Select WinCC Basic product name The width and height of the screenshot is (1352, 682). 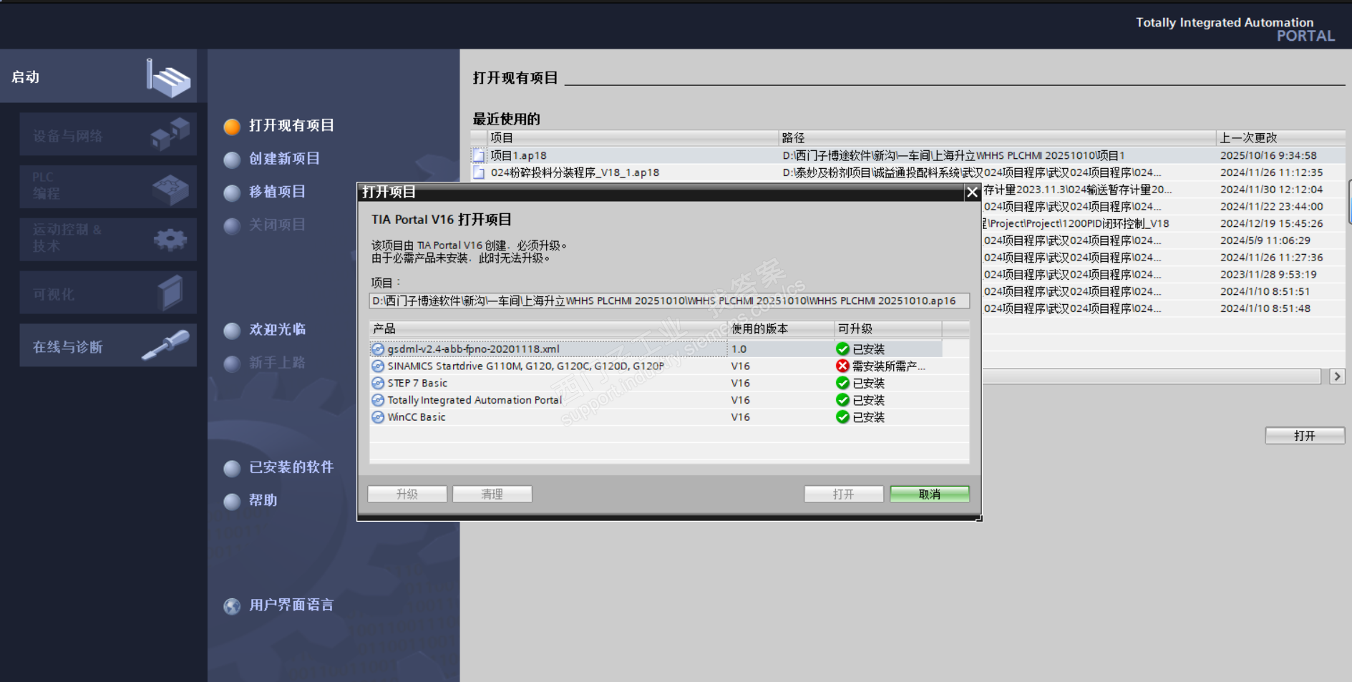(x=417, y=417)
